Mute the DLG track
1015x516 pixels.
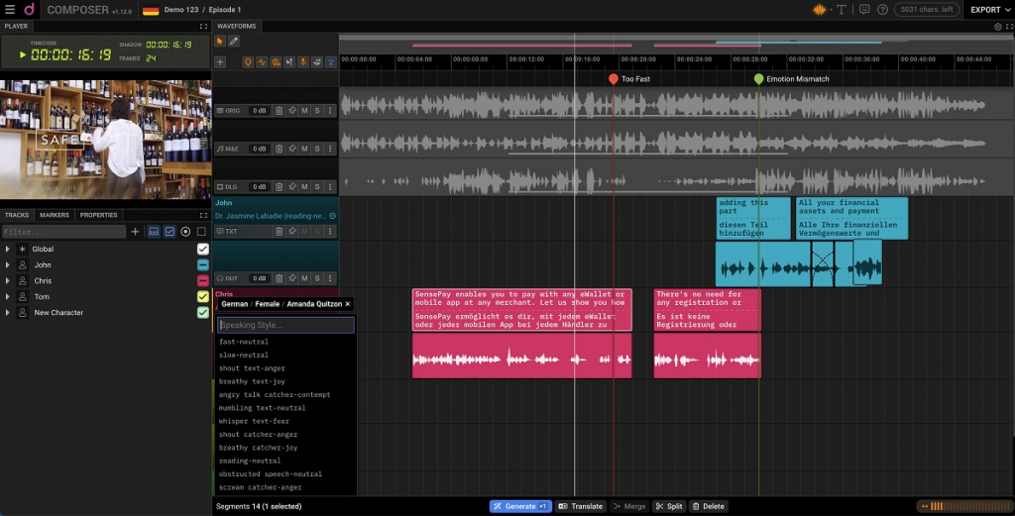[x=304, y=186]
